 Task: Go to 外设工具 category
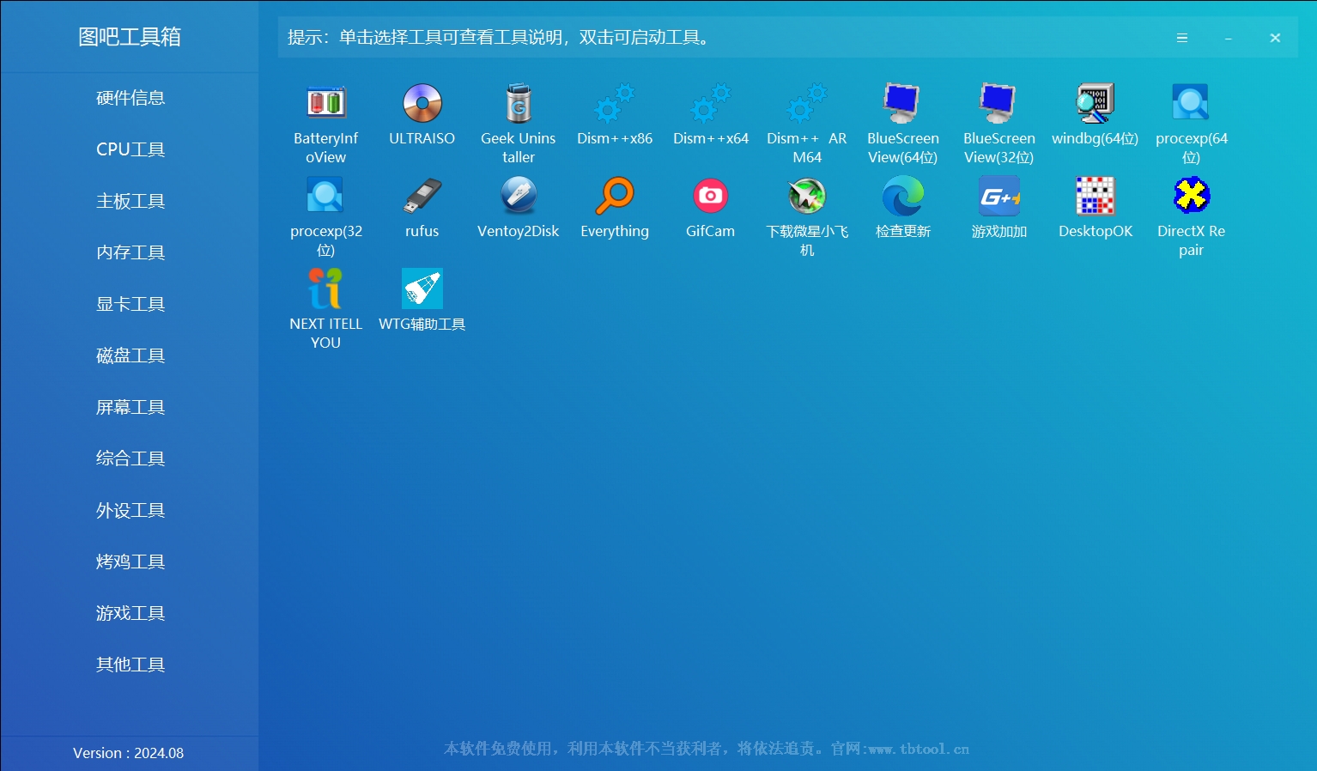click(130, 510)
